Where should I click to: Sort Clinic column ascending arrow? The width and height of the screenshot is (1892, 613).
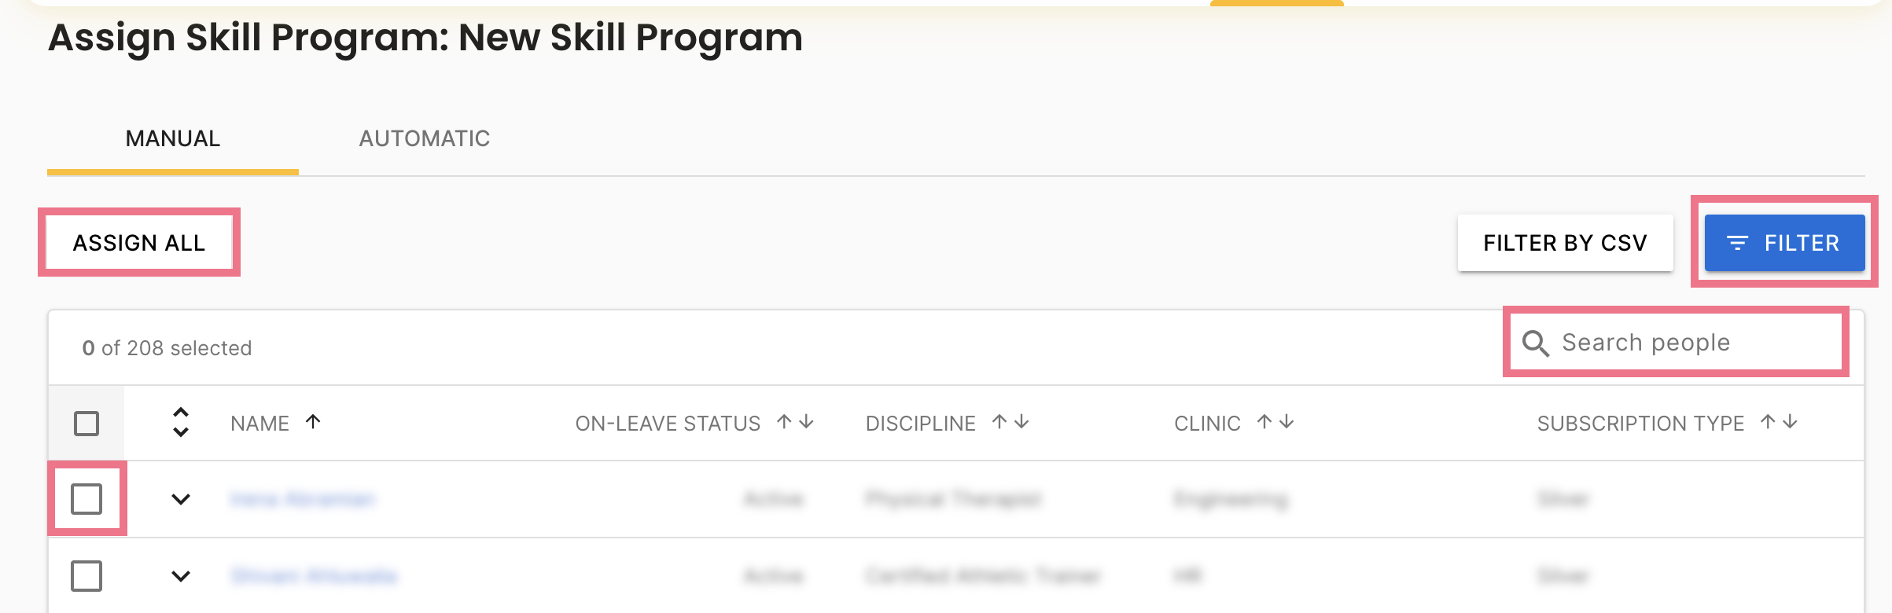click(1264, 422)
